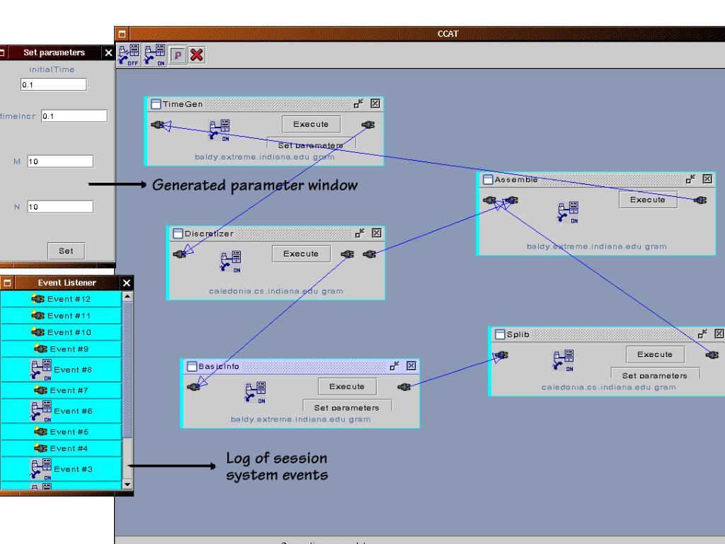Click Splib right output port plug
Image resolution: width=725 pixels, height=544 pixels.
click(712, 355)
